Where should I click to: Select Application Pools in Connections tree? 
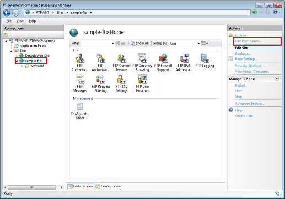pyautogui.click(x=33, y=46)
